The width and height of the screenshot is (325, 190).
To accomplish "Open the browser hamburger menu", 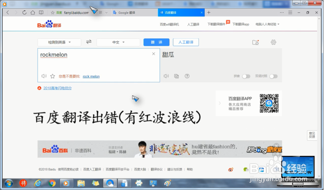I will [290, 12].
